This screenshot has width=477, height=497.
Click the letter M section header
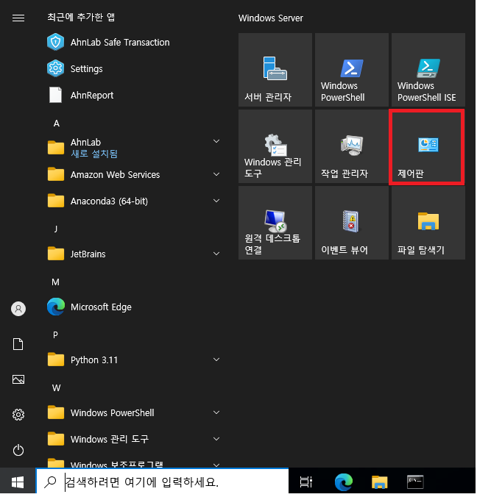click(55, 282)
